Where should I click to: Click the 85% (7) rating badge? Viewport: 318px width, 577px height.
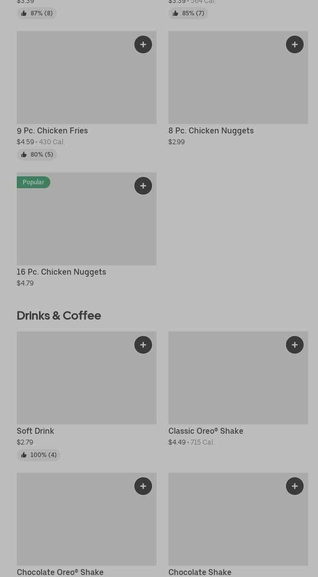coord(188,13)
